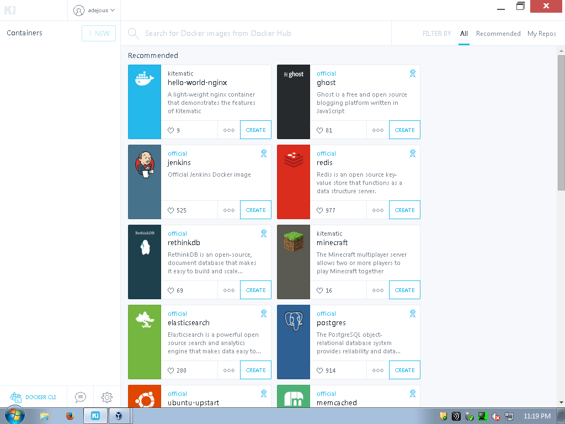Like the jenkins image via heart icon
The height and width of the screenshot is (424, 565).
tap(171, 210)
